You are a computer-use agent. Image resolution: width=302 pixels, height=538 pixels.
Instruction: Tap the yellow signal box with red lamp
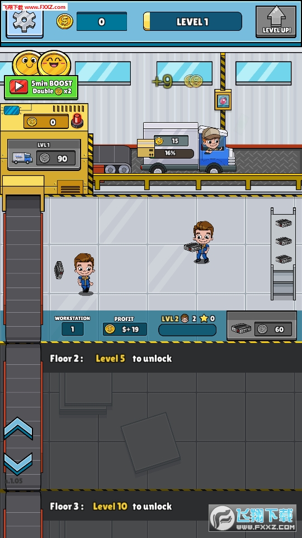pos(223,100)
